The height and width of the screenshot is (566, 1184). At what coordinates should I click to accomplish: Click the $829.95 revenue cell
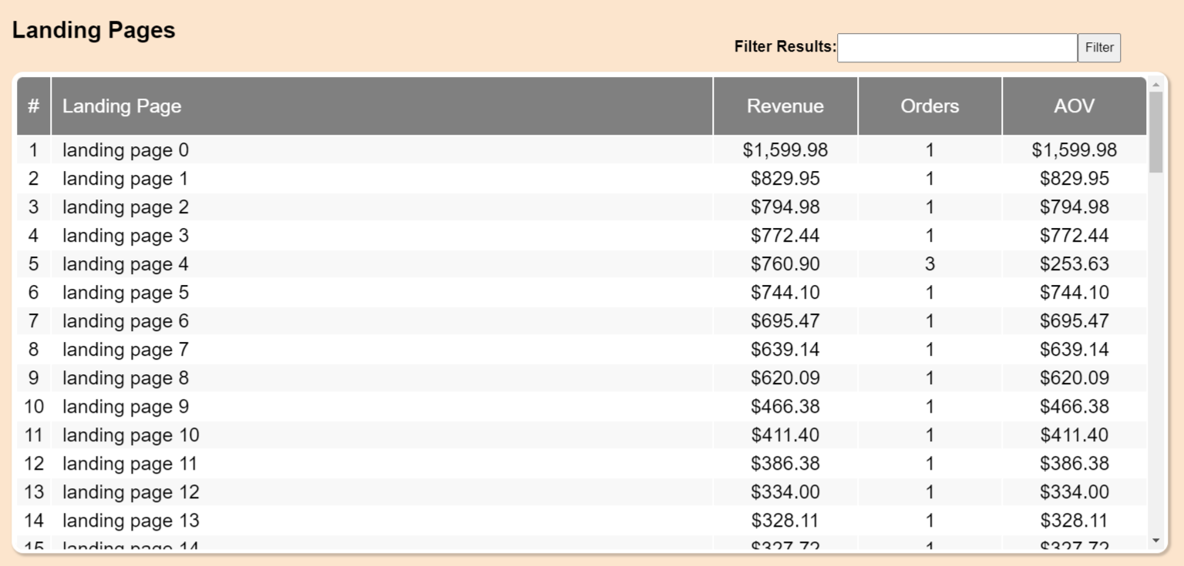point(785,179)
